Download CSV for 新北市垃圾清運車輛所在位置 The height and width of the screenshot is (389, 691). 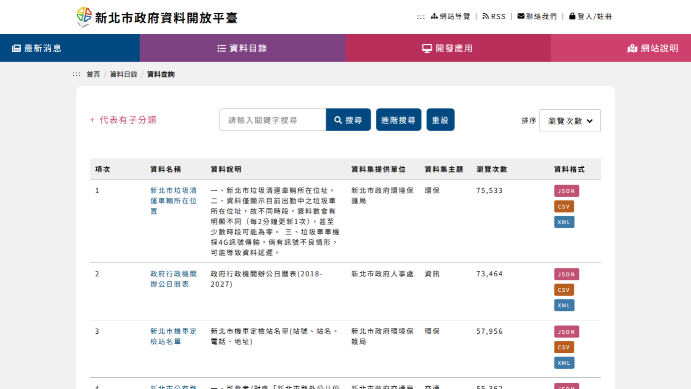coord(564,207)
